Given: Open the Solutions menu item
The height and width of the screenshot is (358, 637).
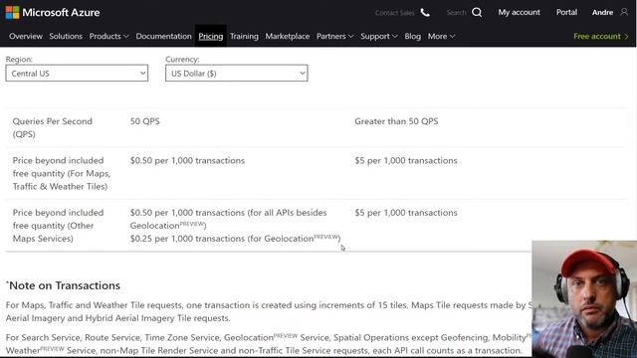Looking at the screenshot, I should tap(66, 36).
